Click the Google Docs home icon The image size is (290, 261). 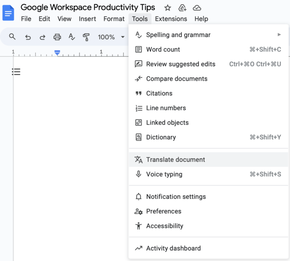click(x=8, y=13)
